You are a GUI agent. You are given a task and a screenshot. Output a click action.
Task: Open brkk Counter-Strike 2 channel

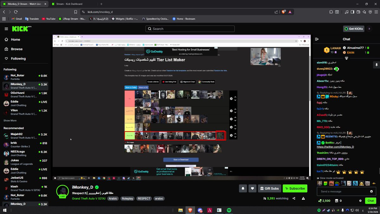click(x=25, y=145)
